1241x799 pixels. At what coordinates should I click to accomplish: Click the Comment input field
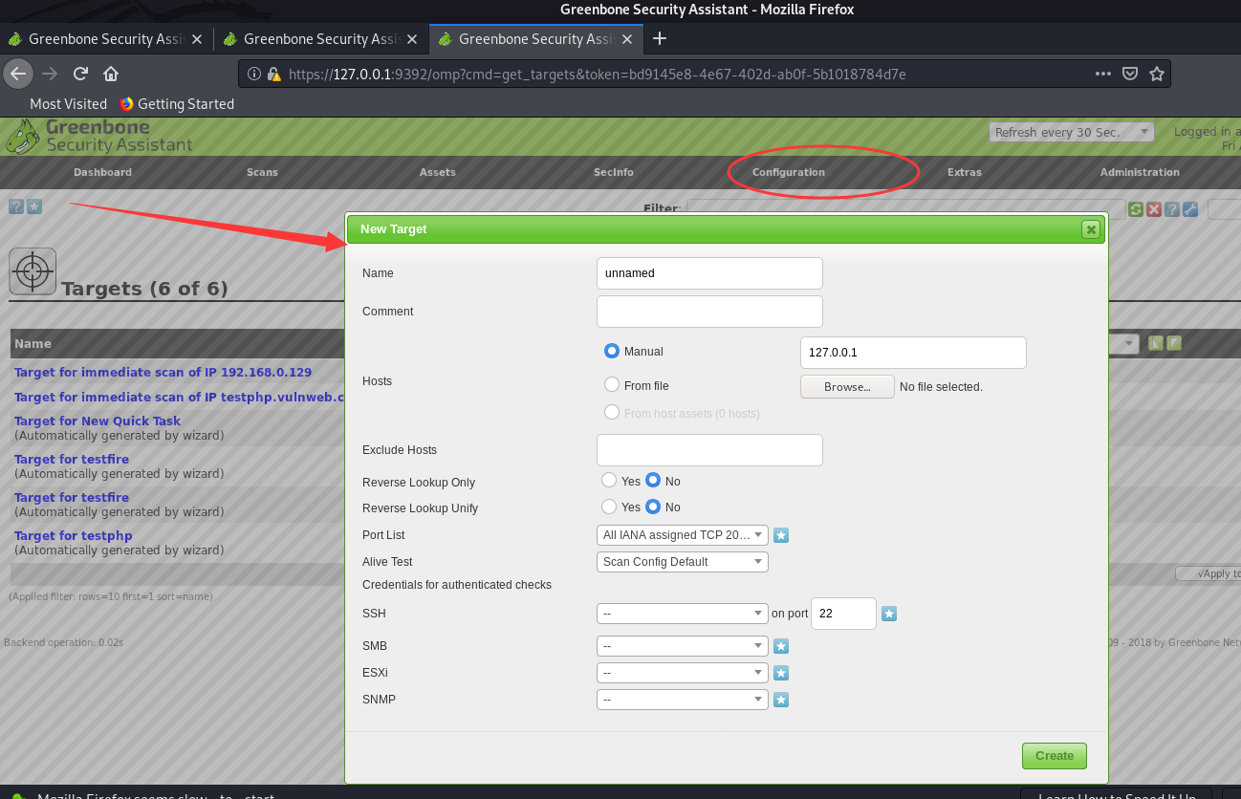pos(709,312)
